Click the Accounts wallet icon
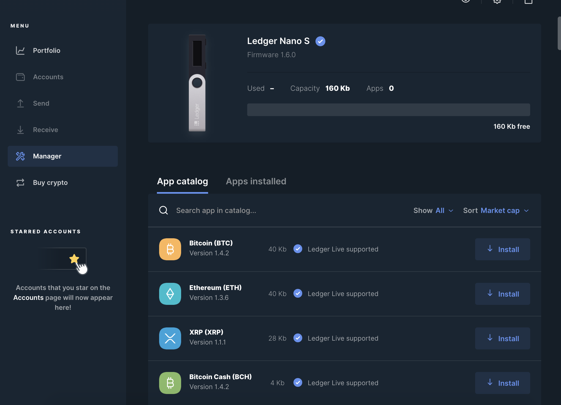Screen dimensions: 561x405 20,77
